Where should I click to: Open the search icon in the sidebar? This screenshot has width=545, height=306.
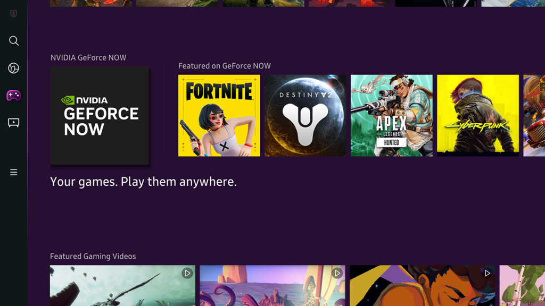pos(14,41)
